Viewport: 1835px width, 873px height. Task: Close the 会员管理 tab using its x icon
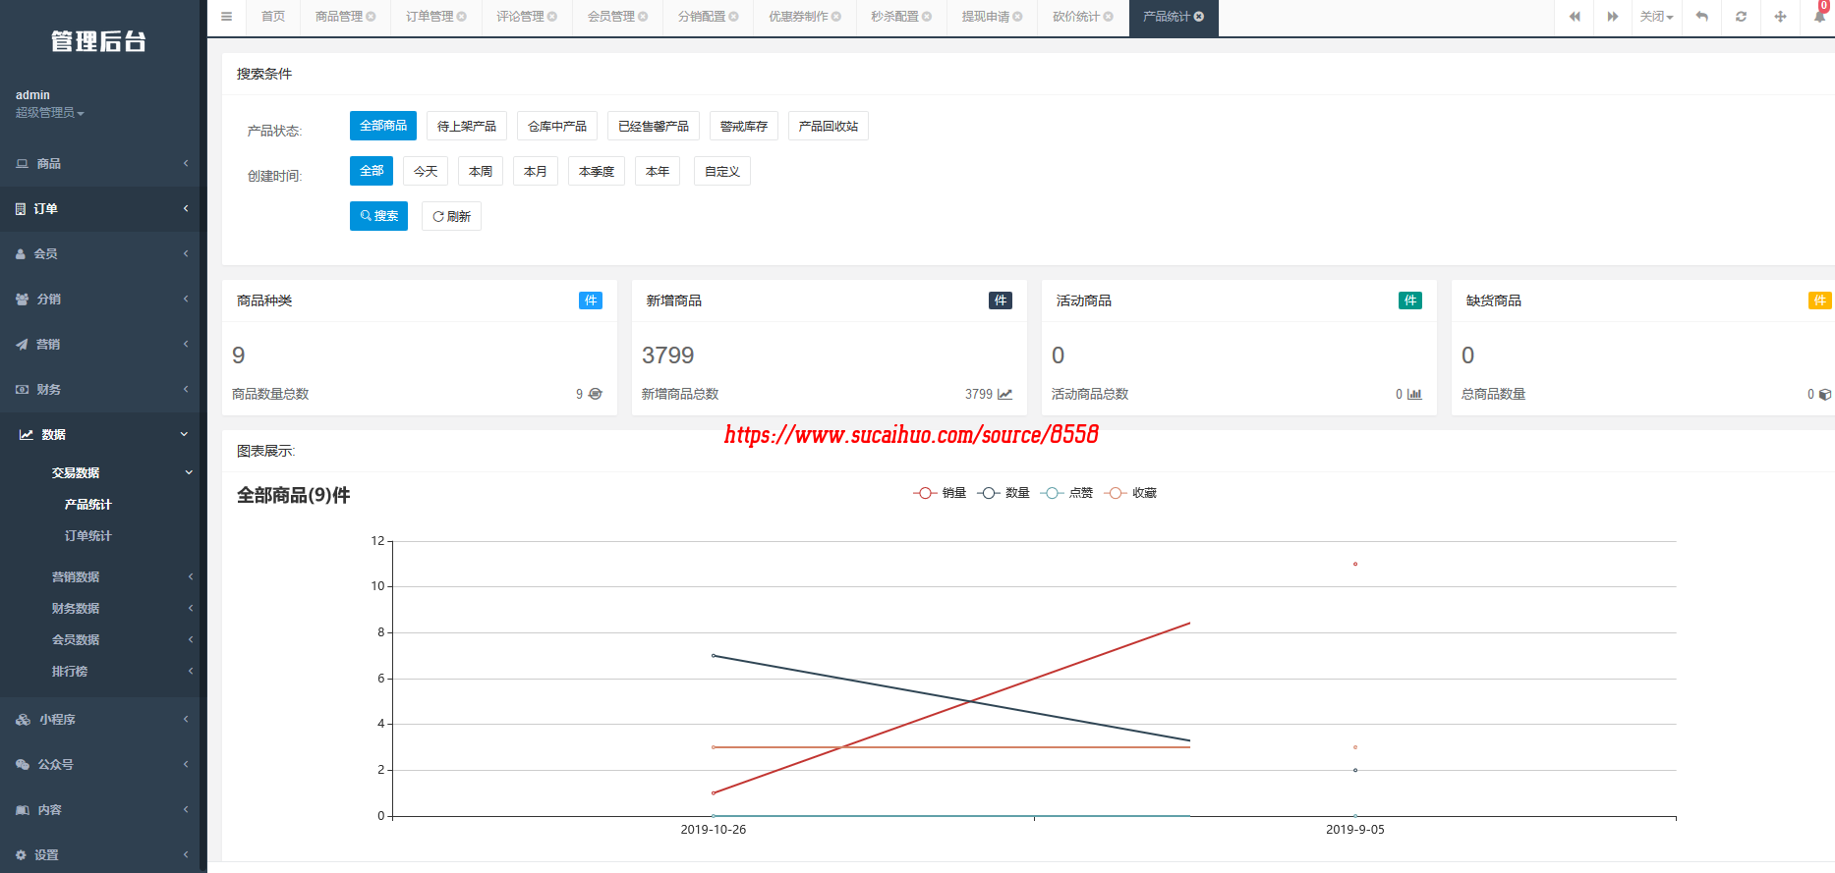pos(643,17)
